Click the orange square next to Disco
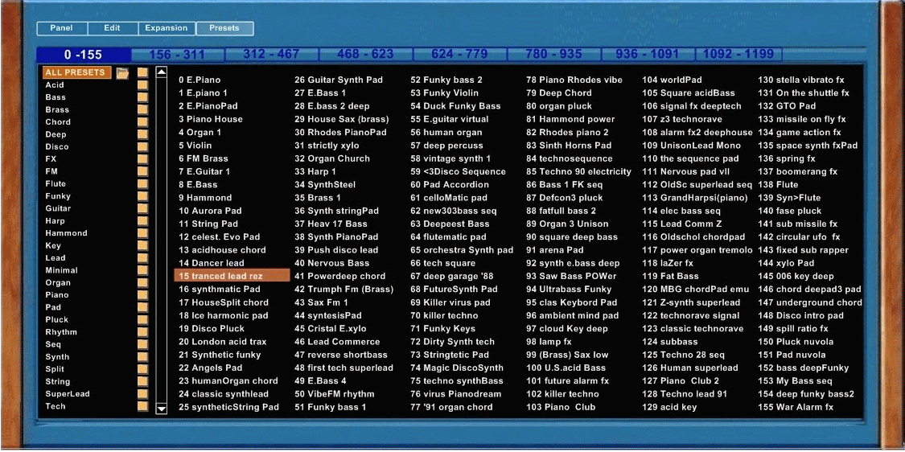905x452 pixels. 142,146
